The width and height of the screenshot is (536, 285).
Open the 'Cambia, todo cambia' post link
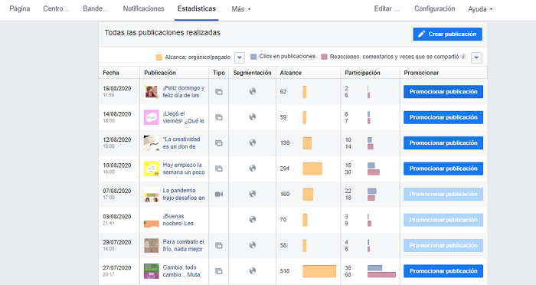[x=182, y=271]
